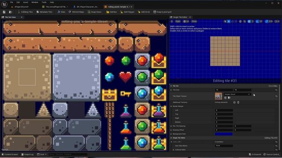The image size is (282, 158).
Task: Toggle Snap to pixel grid
Action: click(163, 12)
